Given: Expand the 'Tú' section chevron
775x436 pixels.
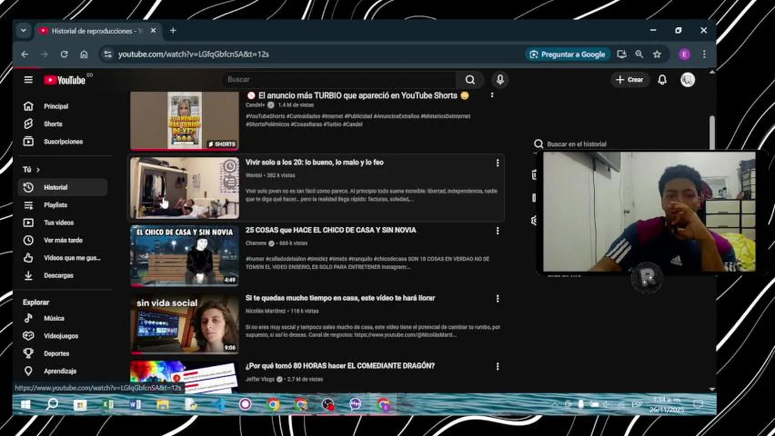Looking at the screenshot, I should [x=38, y=170].
